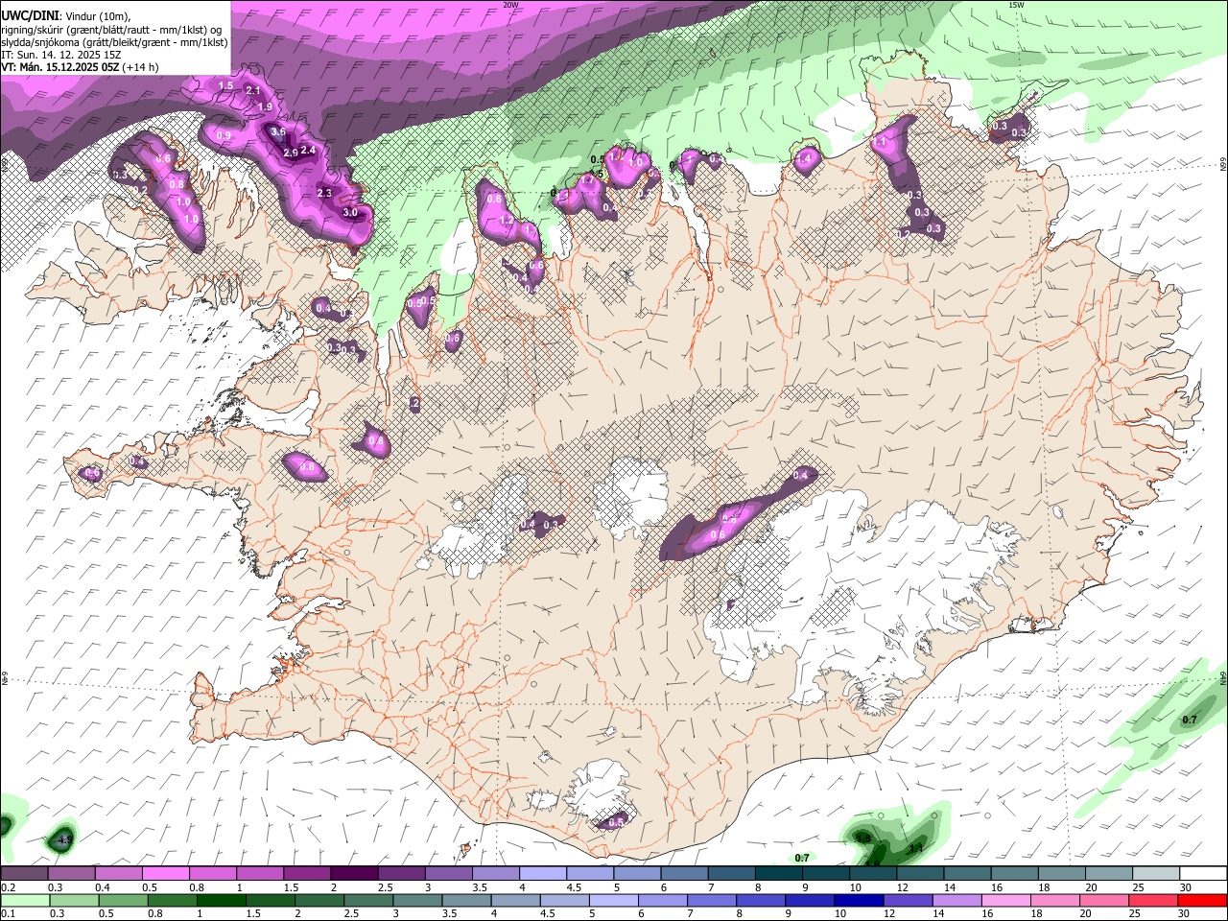Click the darkest purple swatch between 2 and 2.5
Viewport: 1228px width, 921px height.
click(353, 874)
